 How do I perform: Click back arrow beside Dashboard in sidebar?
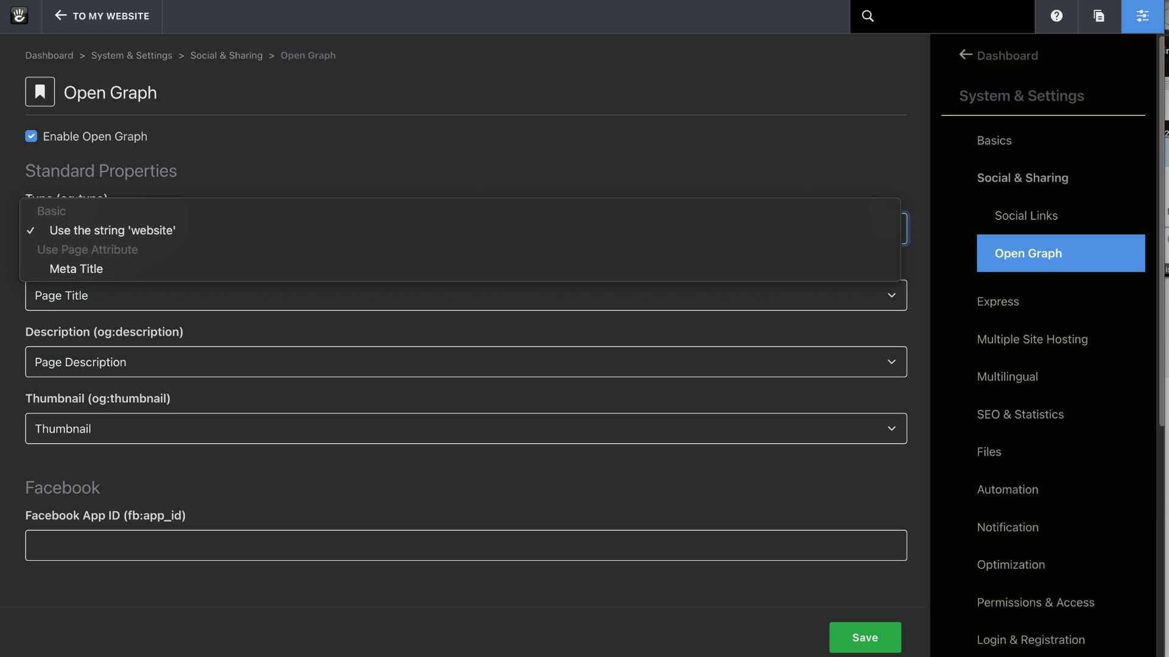(x=966, y=55)
